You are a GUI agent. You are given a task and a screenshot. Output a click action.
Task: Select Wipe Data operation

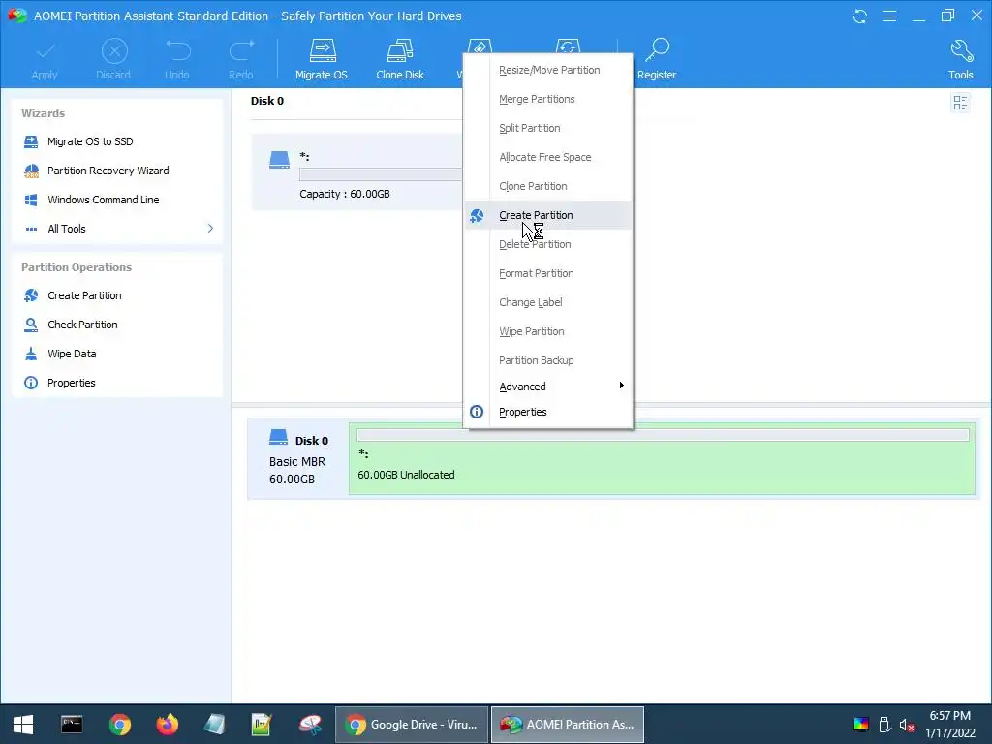click(x=72, y=354)
